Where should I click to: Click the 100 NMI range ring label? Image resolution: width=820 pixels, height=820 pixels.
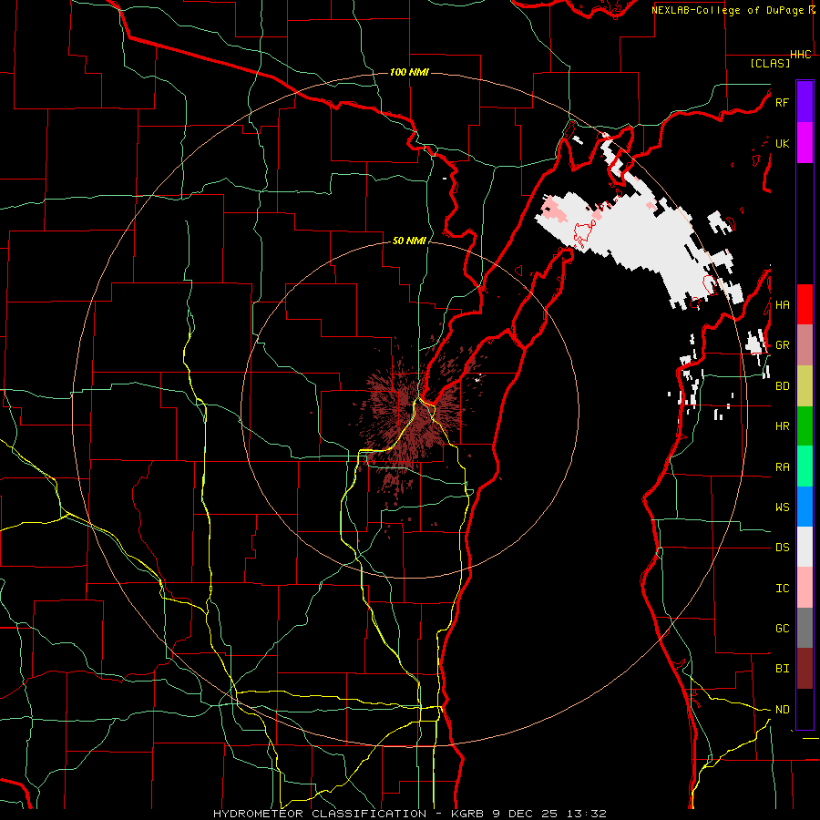pos(409,72)
